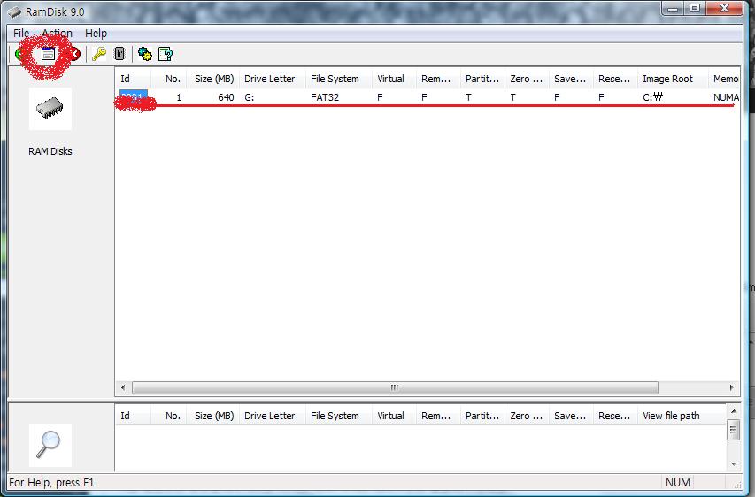This screenshot has width=755, height=497.
Task: Click the top table Rem... header
Action: (x=439, y=79)
